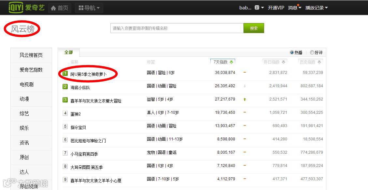Open 爱奇艺指数 in sidebar
Viewport: 368px width, 190px height.
(x=31, y=70)
